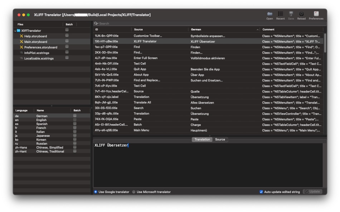Click the Save toolbar icon

[291, 14]
